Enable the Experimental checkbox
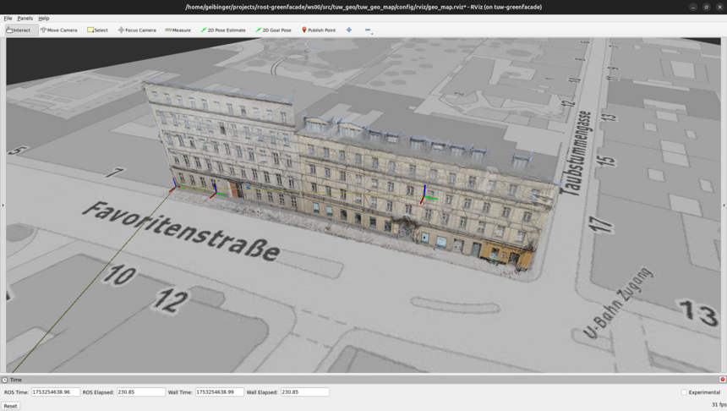 pos(684,392)
